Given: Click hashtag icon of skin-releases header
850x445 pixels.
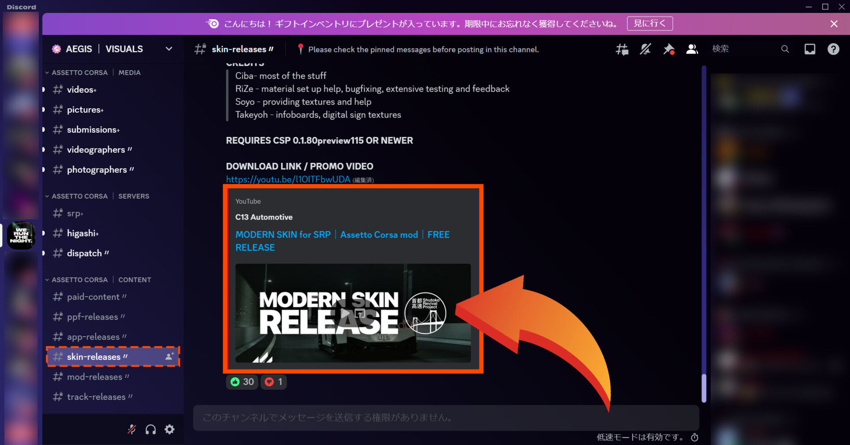Looking at the screenshot, I should tap(200, 49).
